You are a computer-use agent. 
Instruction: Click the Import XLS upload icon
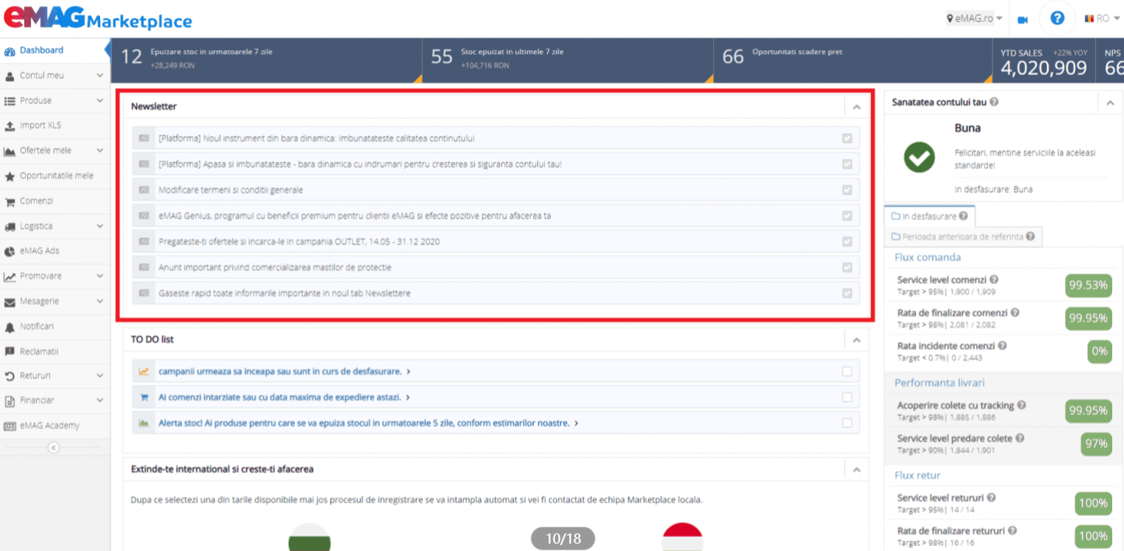pos(10,126)
